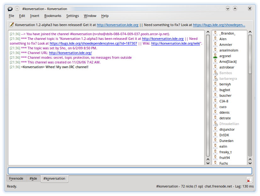Open the Window menu

90,16
